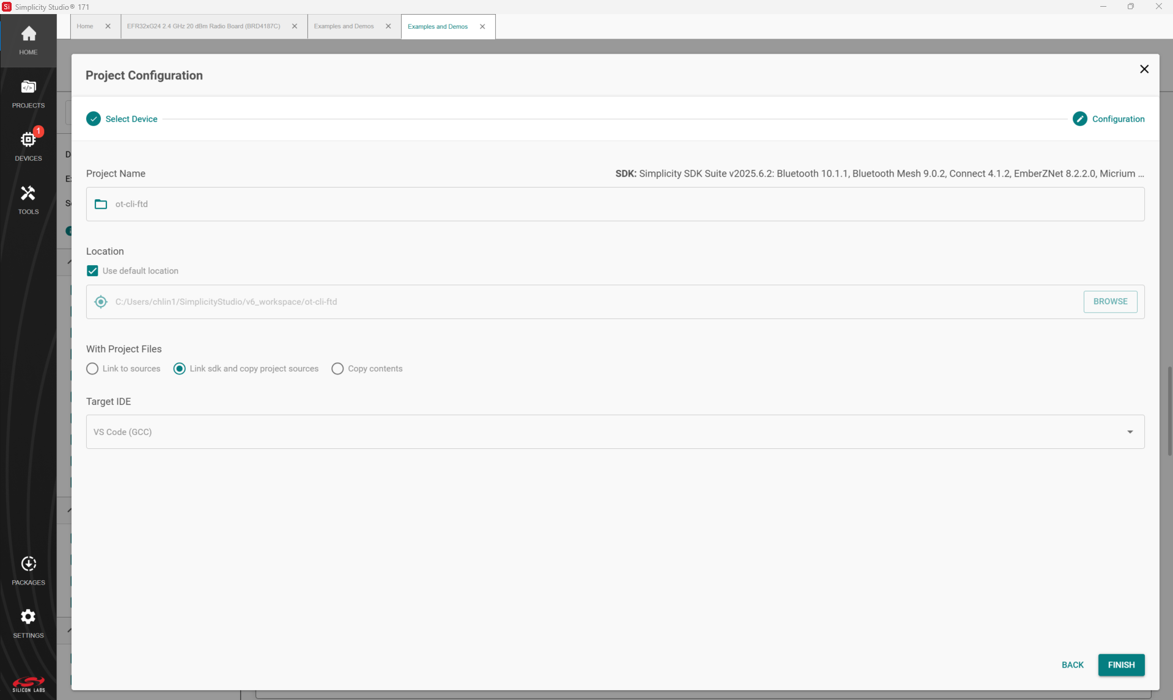Open the Projects sidebar panel
Image resolution: width=1173 pixels, height=700 pixels.
pos(28,93)
